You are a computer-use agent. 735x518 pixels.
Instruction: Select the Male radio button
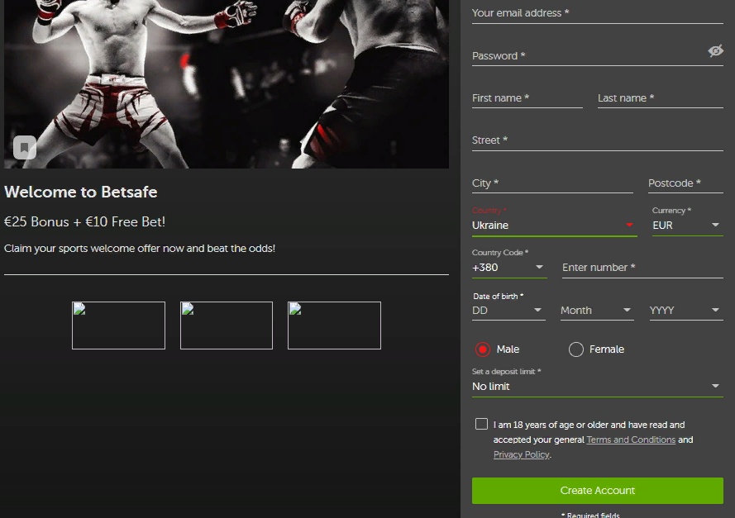pyautogui.click(x=482, y=349)
